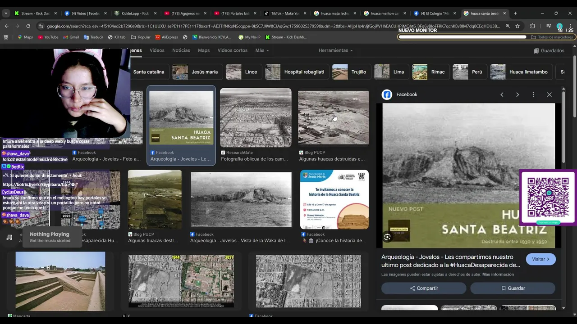Go back using the browser back arrow
577x324 pixels.
click(6, 26)
